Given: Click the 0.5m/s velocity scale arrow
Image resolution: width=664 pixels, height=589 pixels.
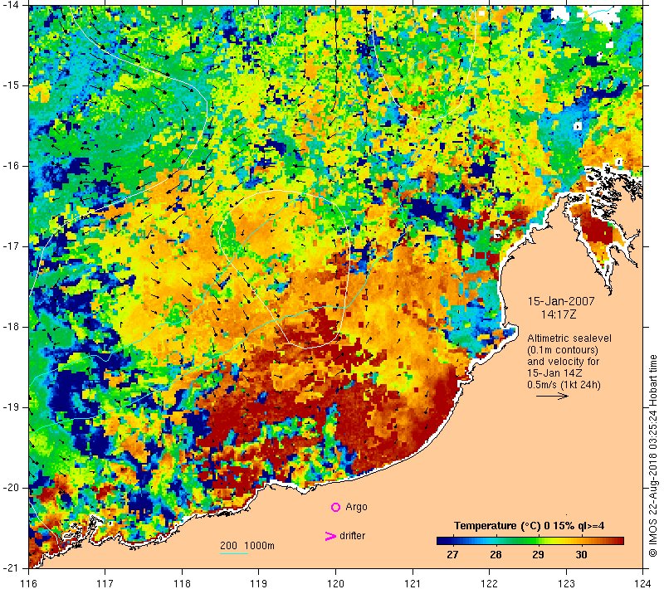Looking at the screenshot, I should point(552,396).
